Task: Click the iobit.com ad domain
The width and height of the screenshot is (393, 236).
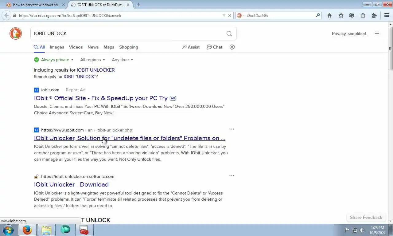Action: (x=50, y=90)
